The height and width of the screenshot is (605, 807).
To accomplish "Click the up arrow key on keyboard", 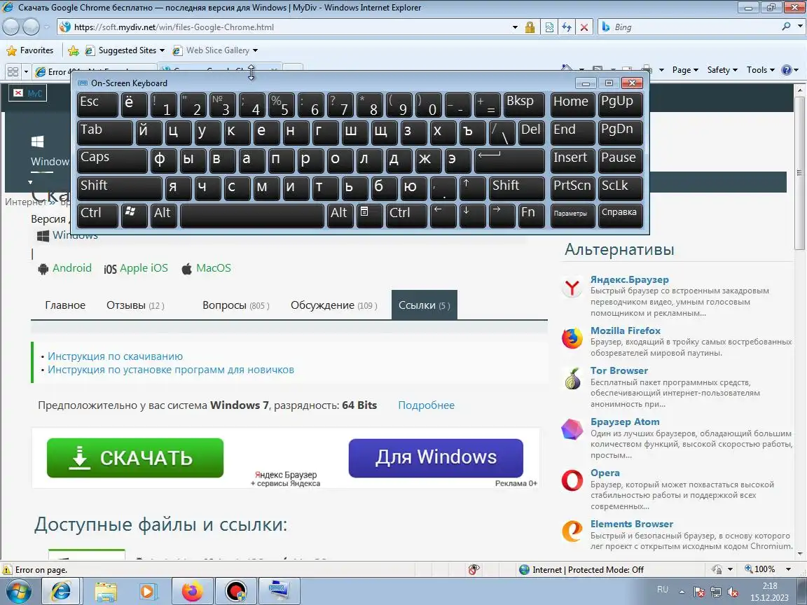I will click(472, 187).
